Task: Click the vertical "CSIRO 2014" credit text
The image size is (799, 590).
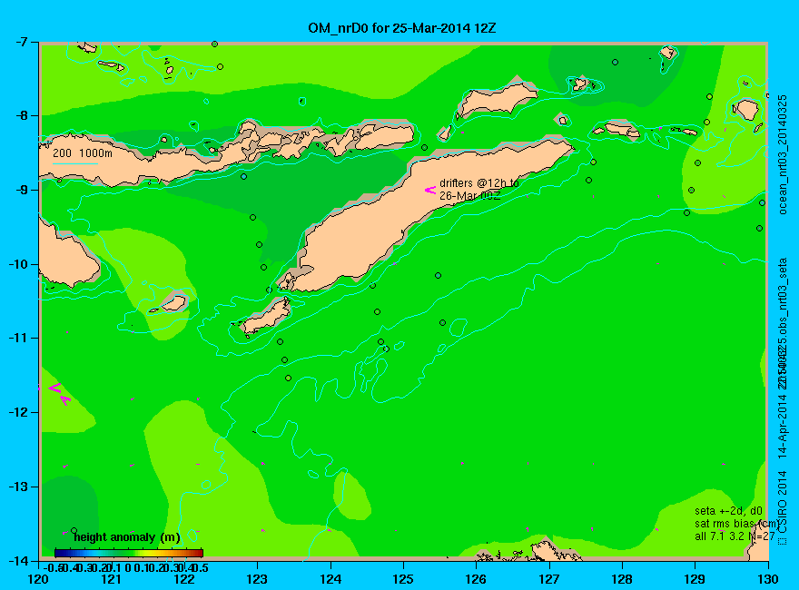Action: tap(783, 502)
